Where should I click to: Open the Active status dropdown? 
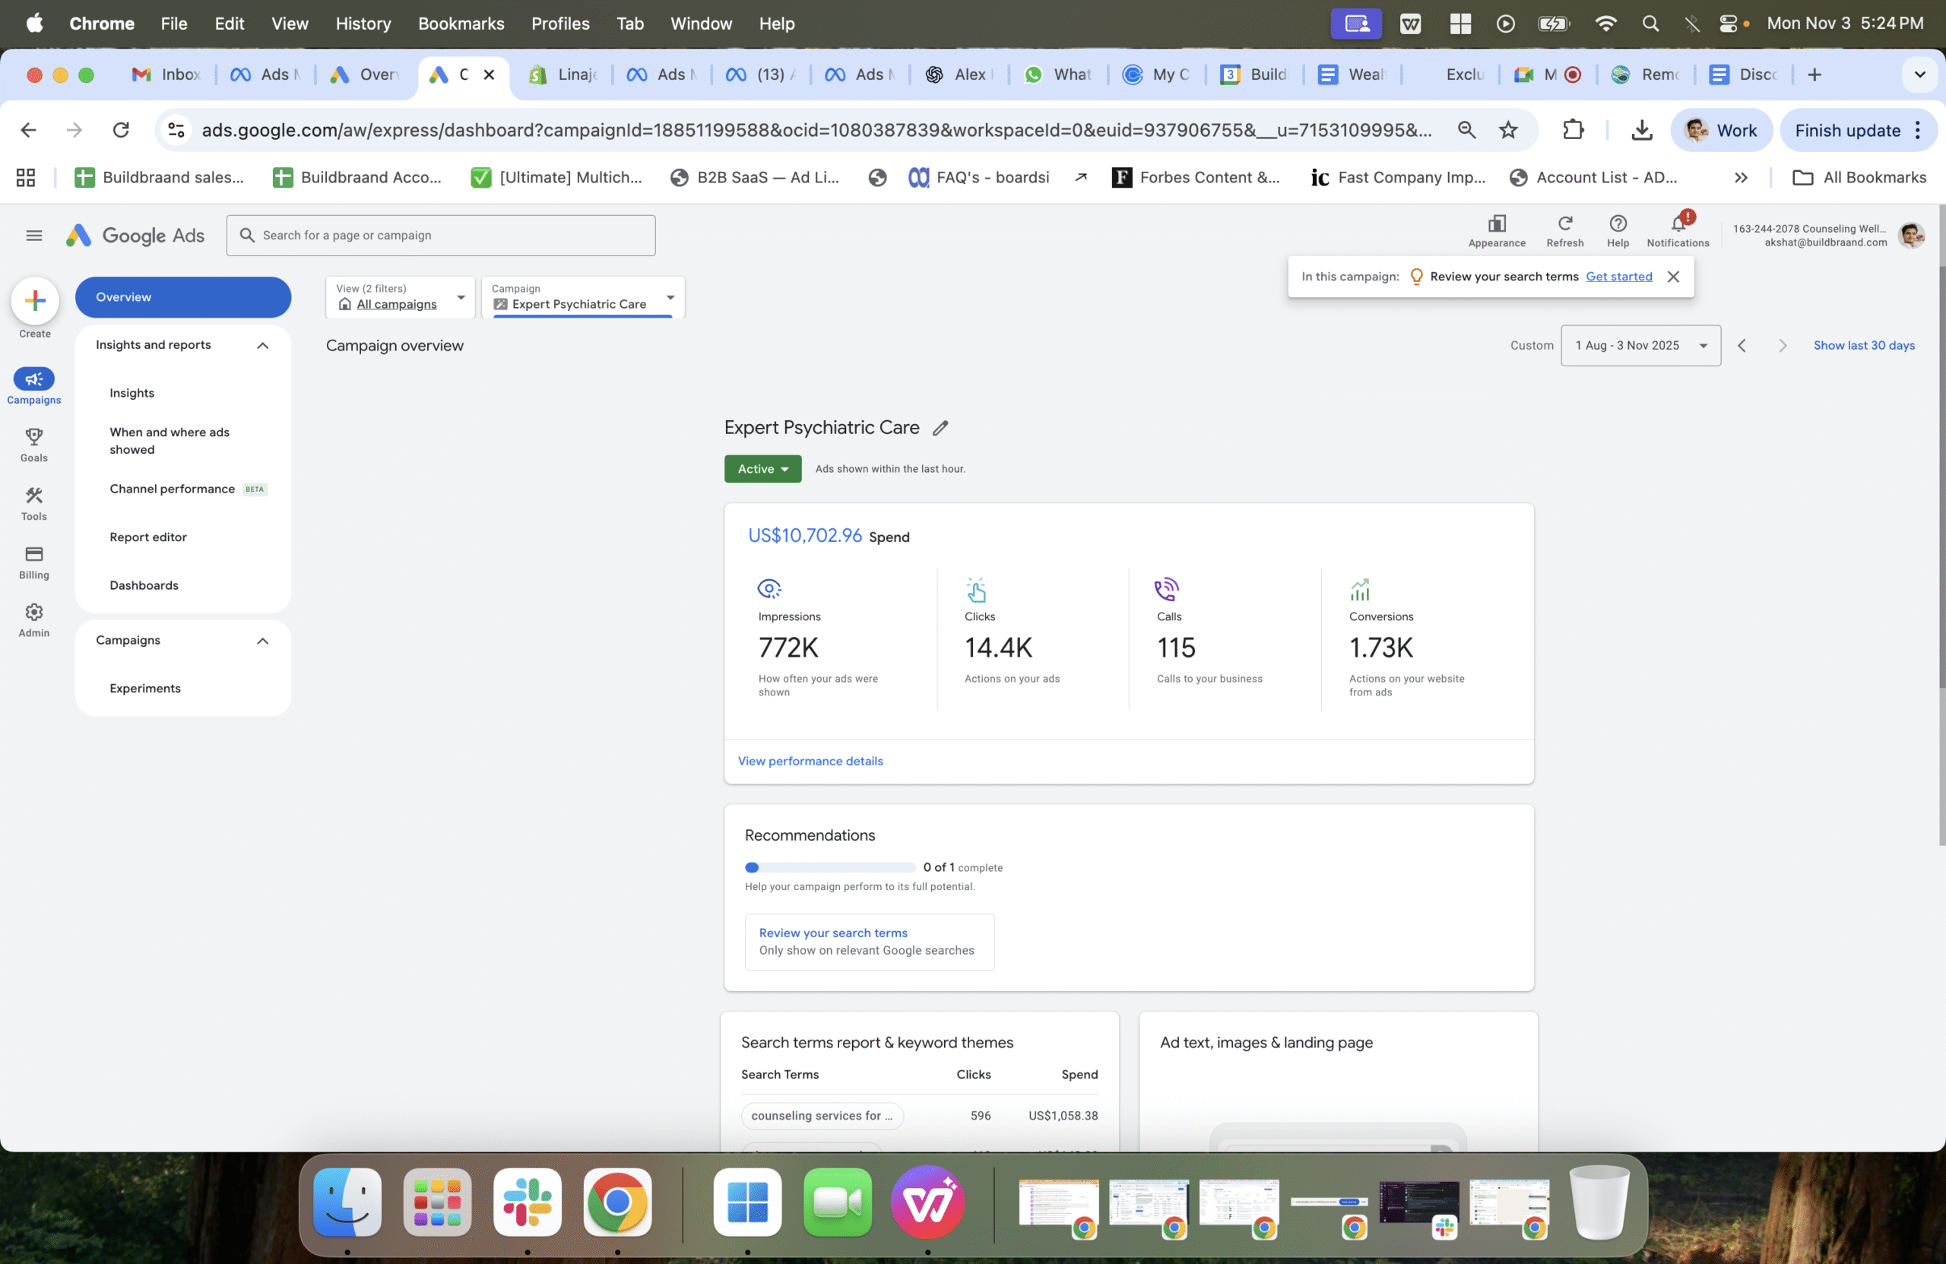click(762, 468)
